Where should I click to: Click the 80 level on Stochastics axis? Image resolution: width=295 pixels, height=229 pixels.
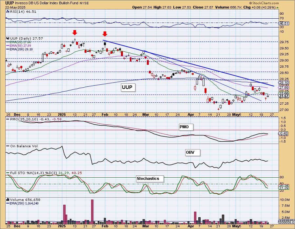282,177
